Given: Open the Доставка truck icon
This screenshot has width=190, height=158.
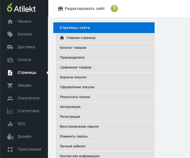Looking at the screenshot, I should click(x=10, y=47).
